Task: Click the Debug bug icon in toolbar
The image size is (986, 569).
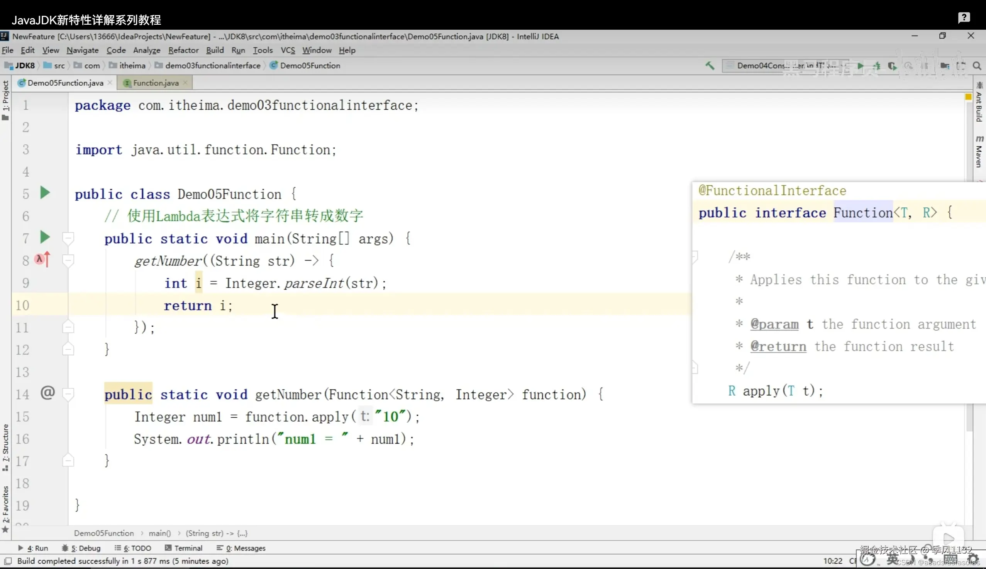Action: (877, 66)
